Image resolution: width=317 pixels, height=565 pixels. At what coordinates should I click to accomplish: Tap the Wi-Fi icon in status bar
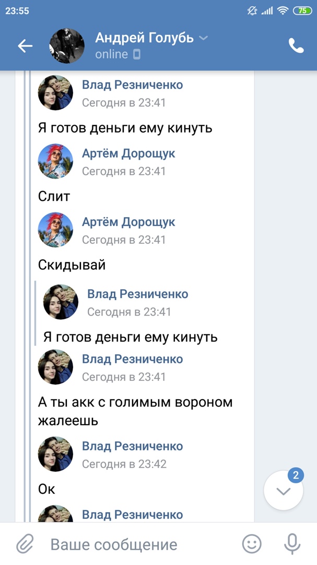(x=283, y=10)
